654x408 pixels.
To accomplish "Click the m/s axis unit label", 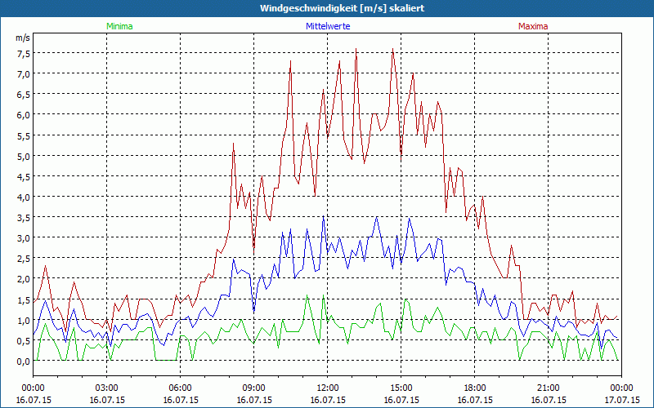I will point(23,38).
